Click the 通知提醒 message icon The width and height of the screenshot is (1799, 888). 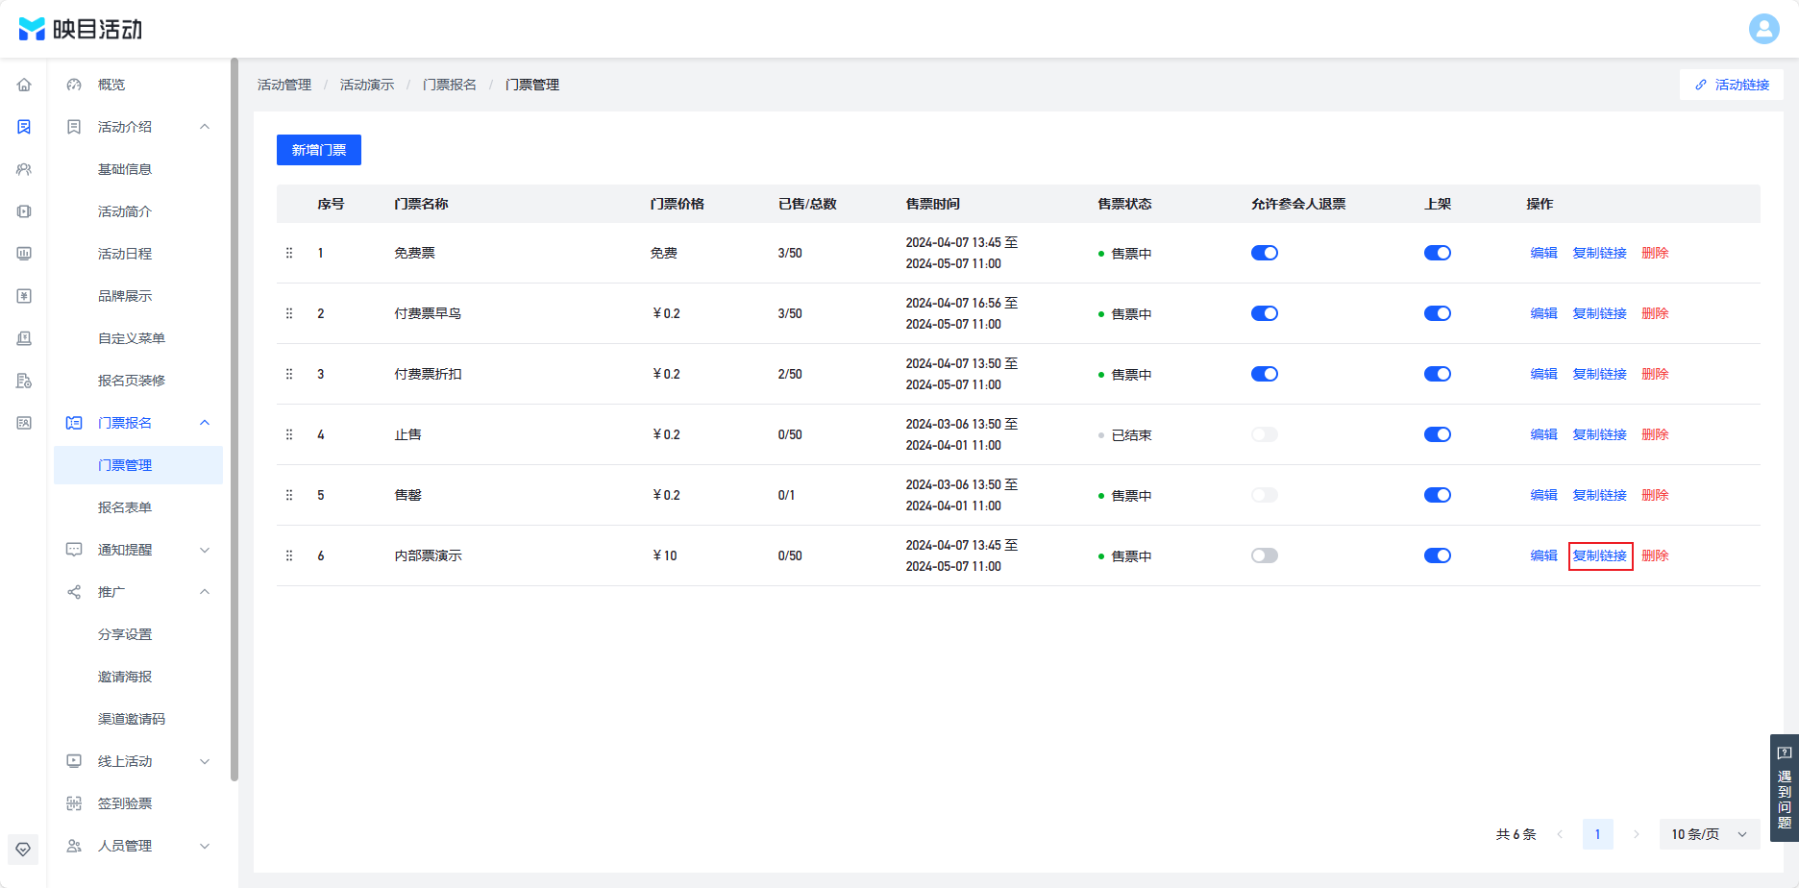74,550
